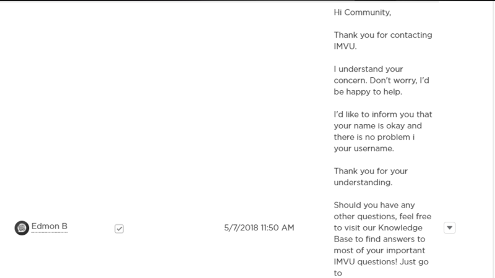Toggle the checkbox next to Edmon B

[119, 228]
